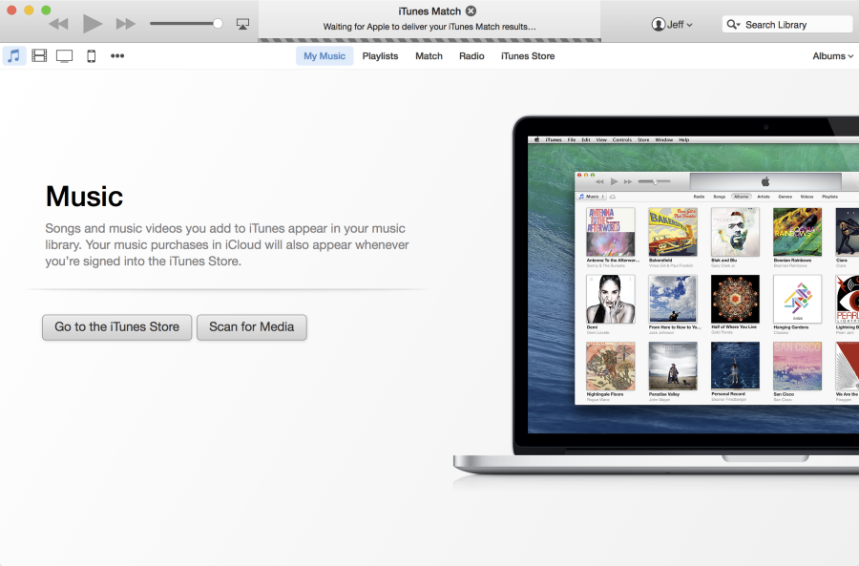
Task: Click 'Waiting for Apple to deliver' status text
Action: [x=429, y=27]
